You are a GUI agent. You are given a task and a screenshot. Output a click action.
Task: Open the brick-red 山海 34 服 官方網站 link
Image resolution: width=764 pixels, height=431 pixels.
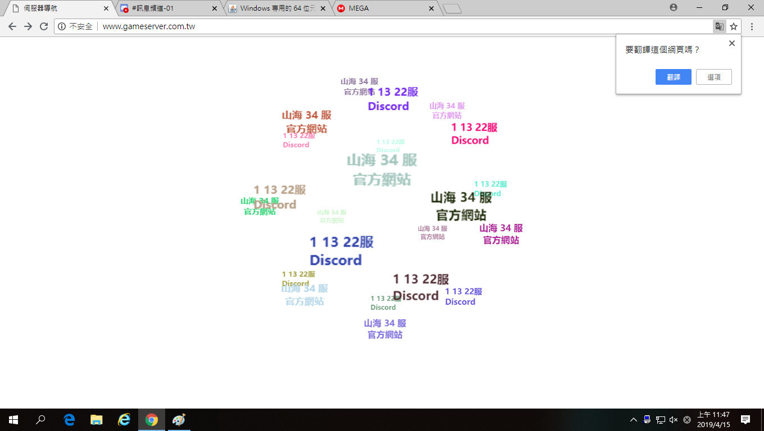tap(307, 122)
